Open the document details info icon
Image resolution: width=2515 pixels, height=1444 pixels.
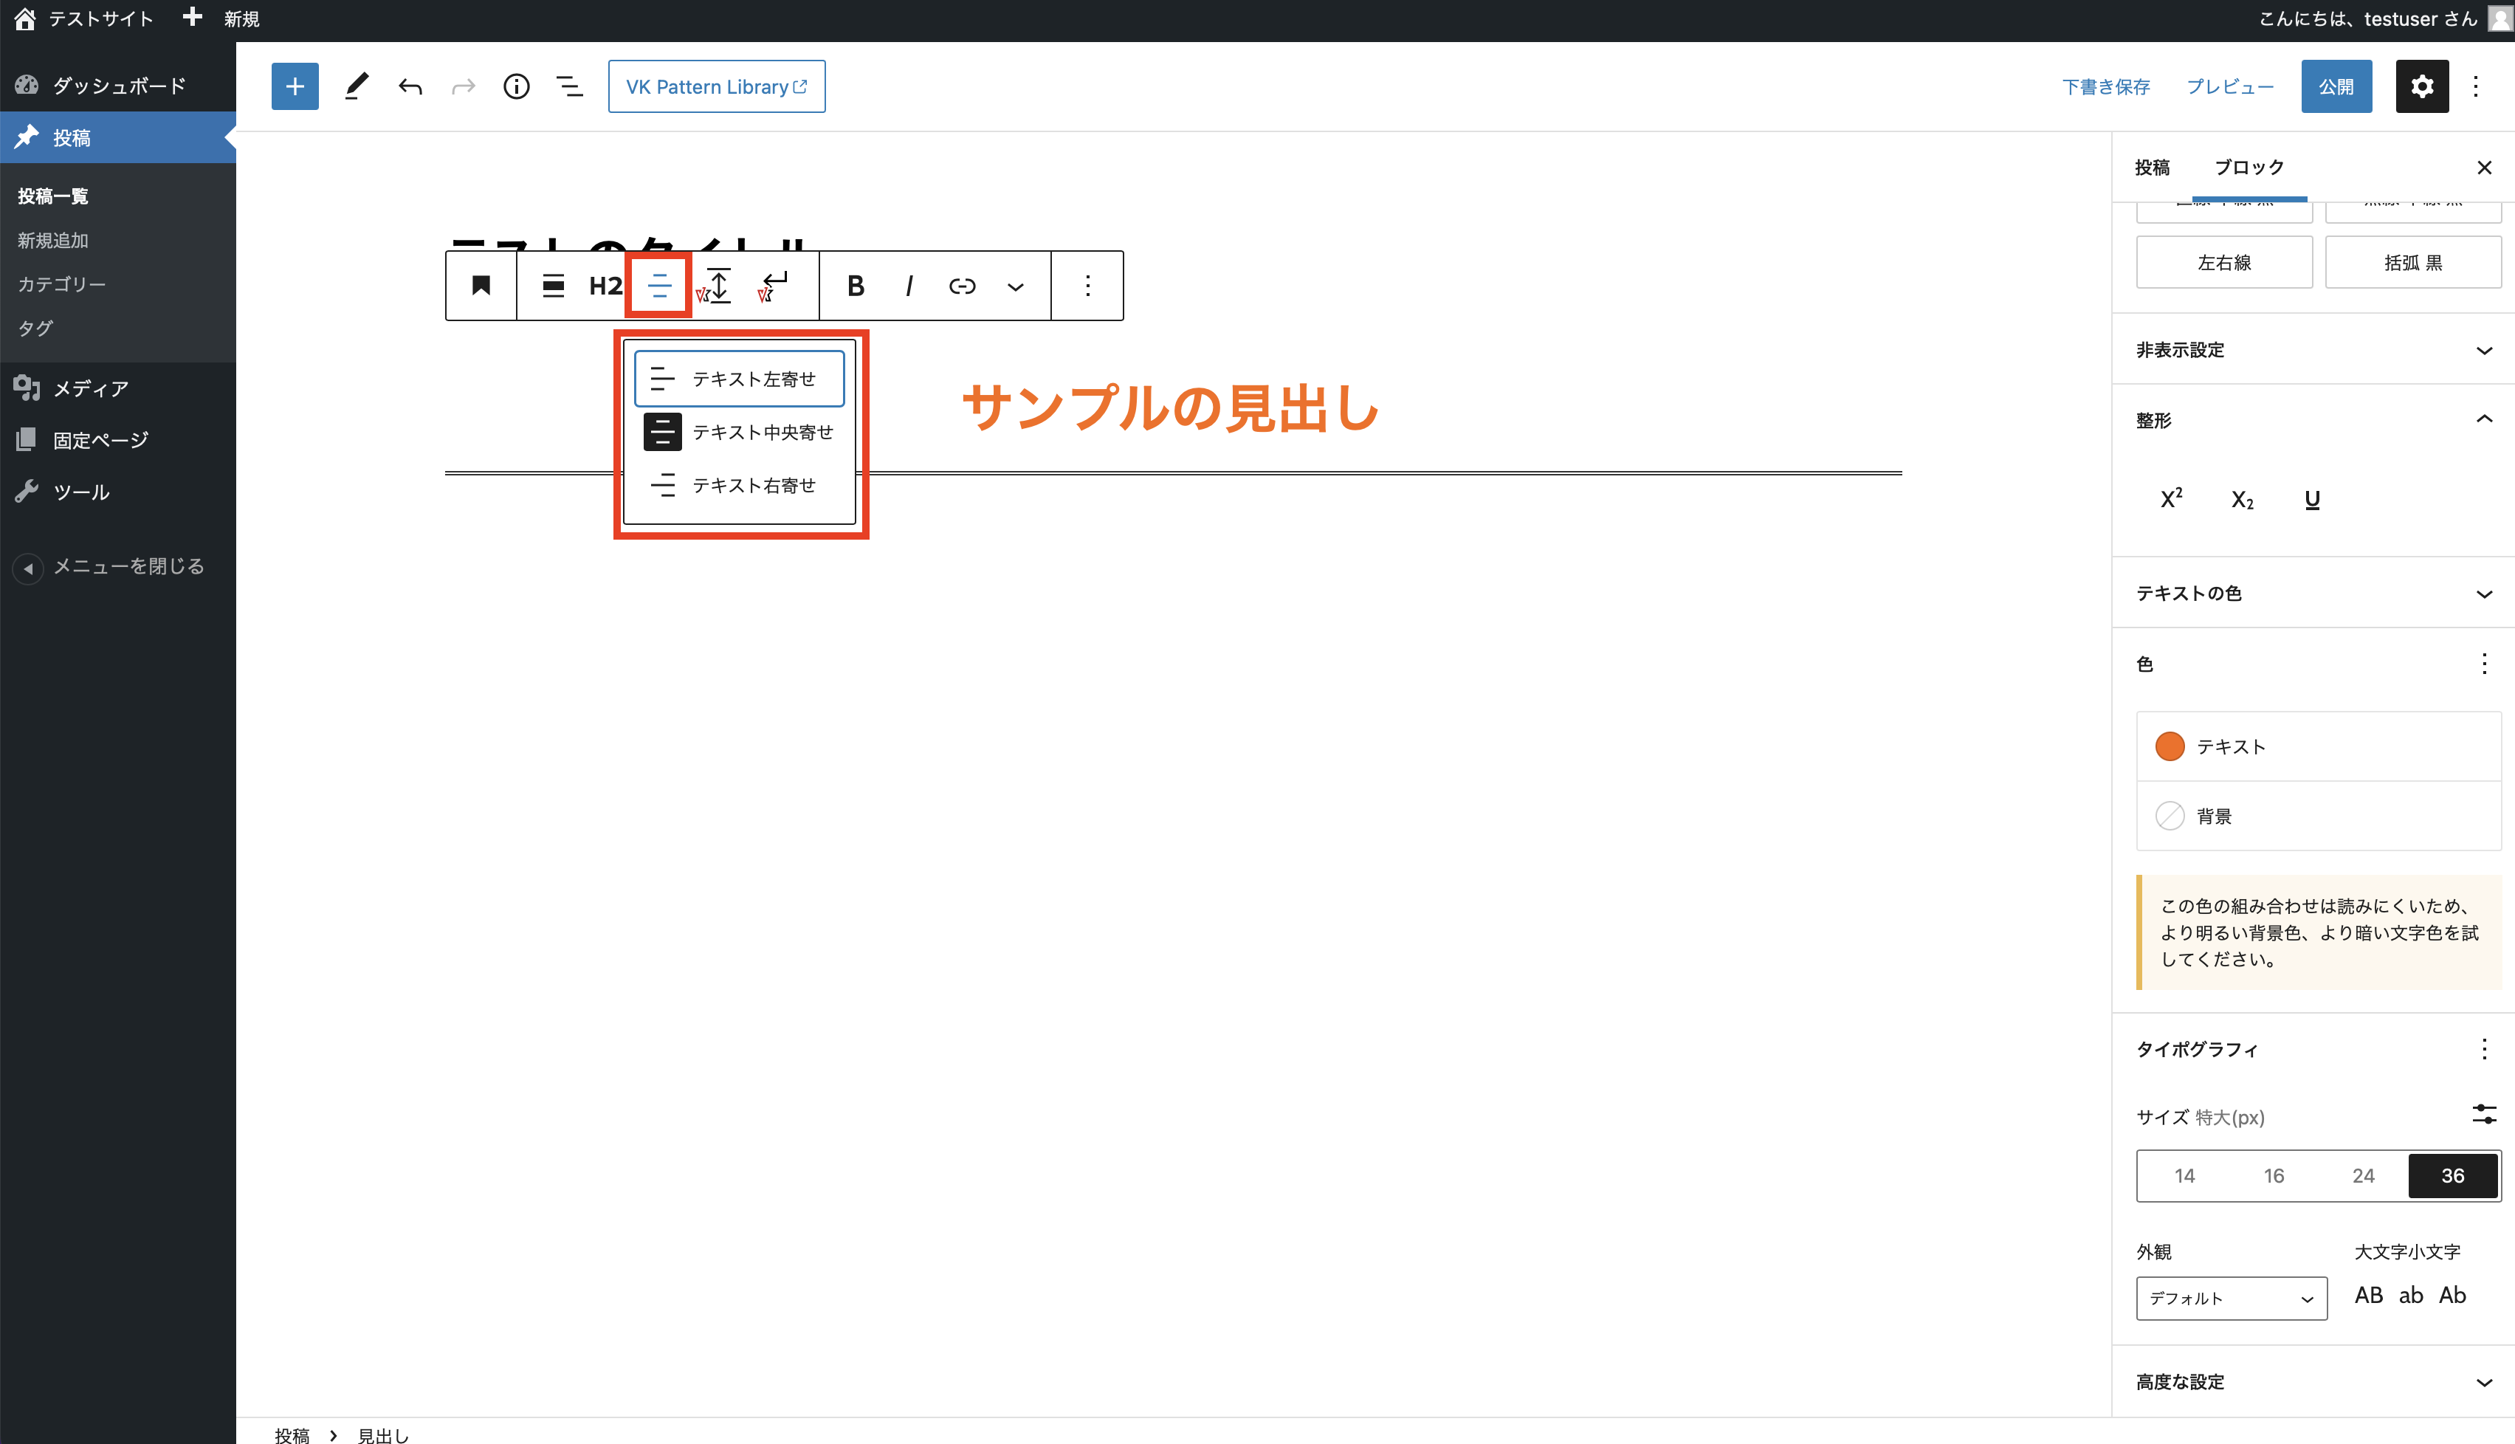[x=516, y=86]
